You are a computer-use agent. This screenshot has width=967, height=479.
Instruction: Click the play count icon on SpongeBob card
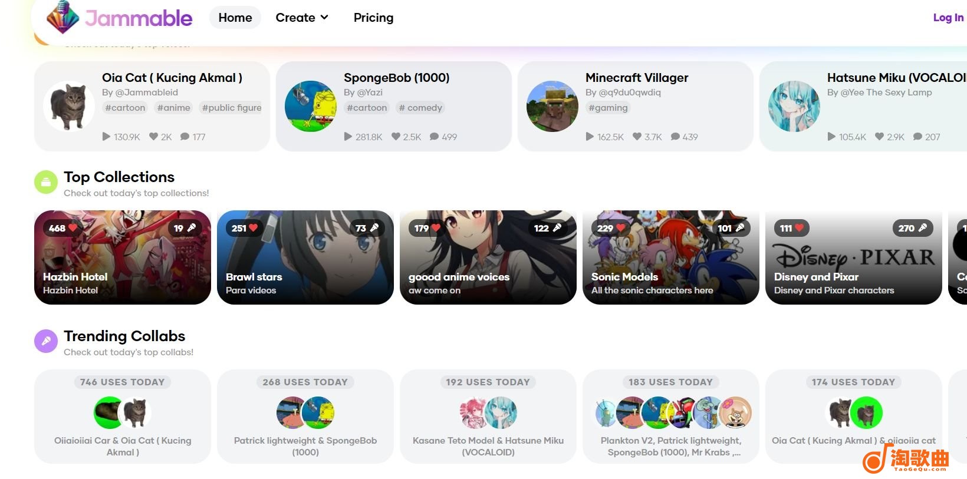(348, 137)
